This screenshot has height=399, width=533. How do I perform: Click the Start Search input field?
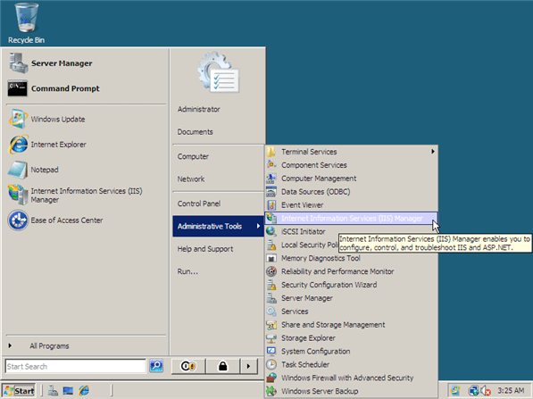pos(76,366)
